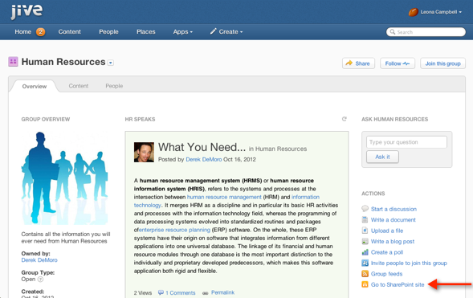The width and height of the screenshot is (473, 298).
Task: Click the HR SPEAKS heading
Action: pyautogui.click(x=140, y=119)
